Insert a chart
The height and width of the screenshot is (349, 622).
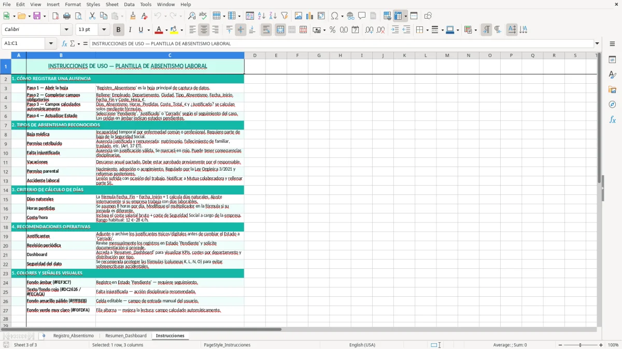tap(310, 16)
